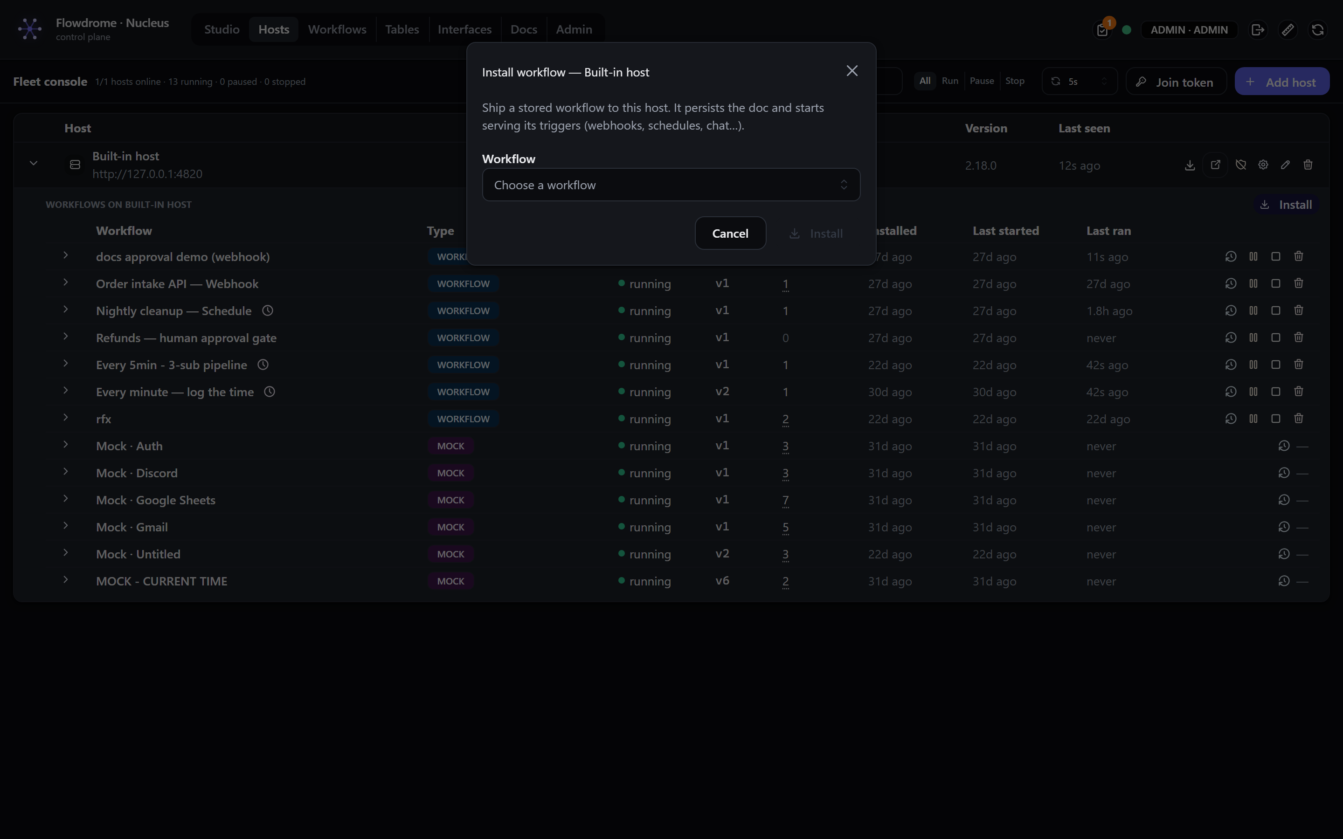
Task: Click the Install button in dialog
Action: (817, 234)
